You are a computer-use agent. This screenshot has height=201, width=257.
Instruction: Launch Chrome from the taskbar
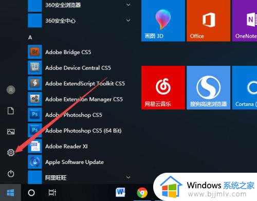tap(142, 193)
